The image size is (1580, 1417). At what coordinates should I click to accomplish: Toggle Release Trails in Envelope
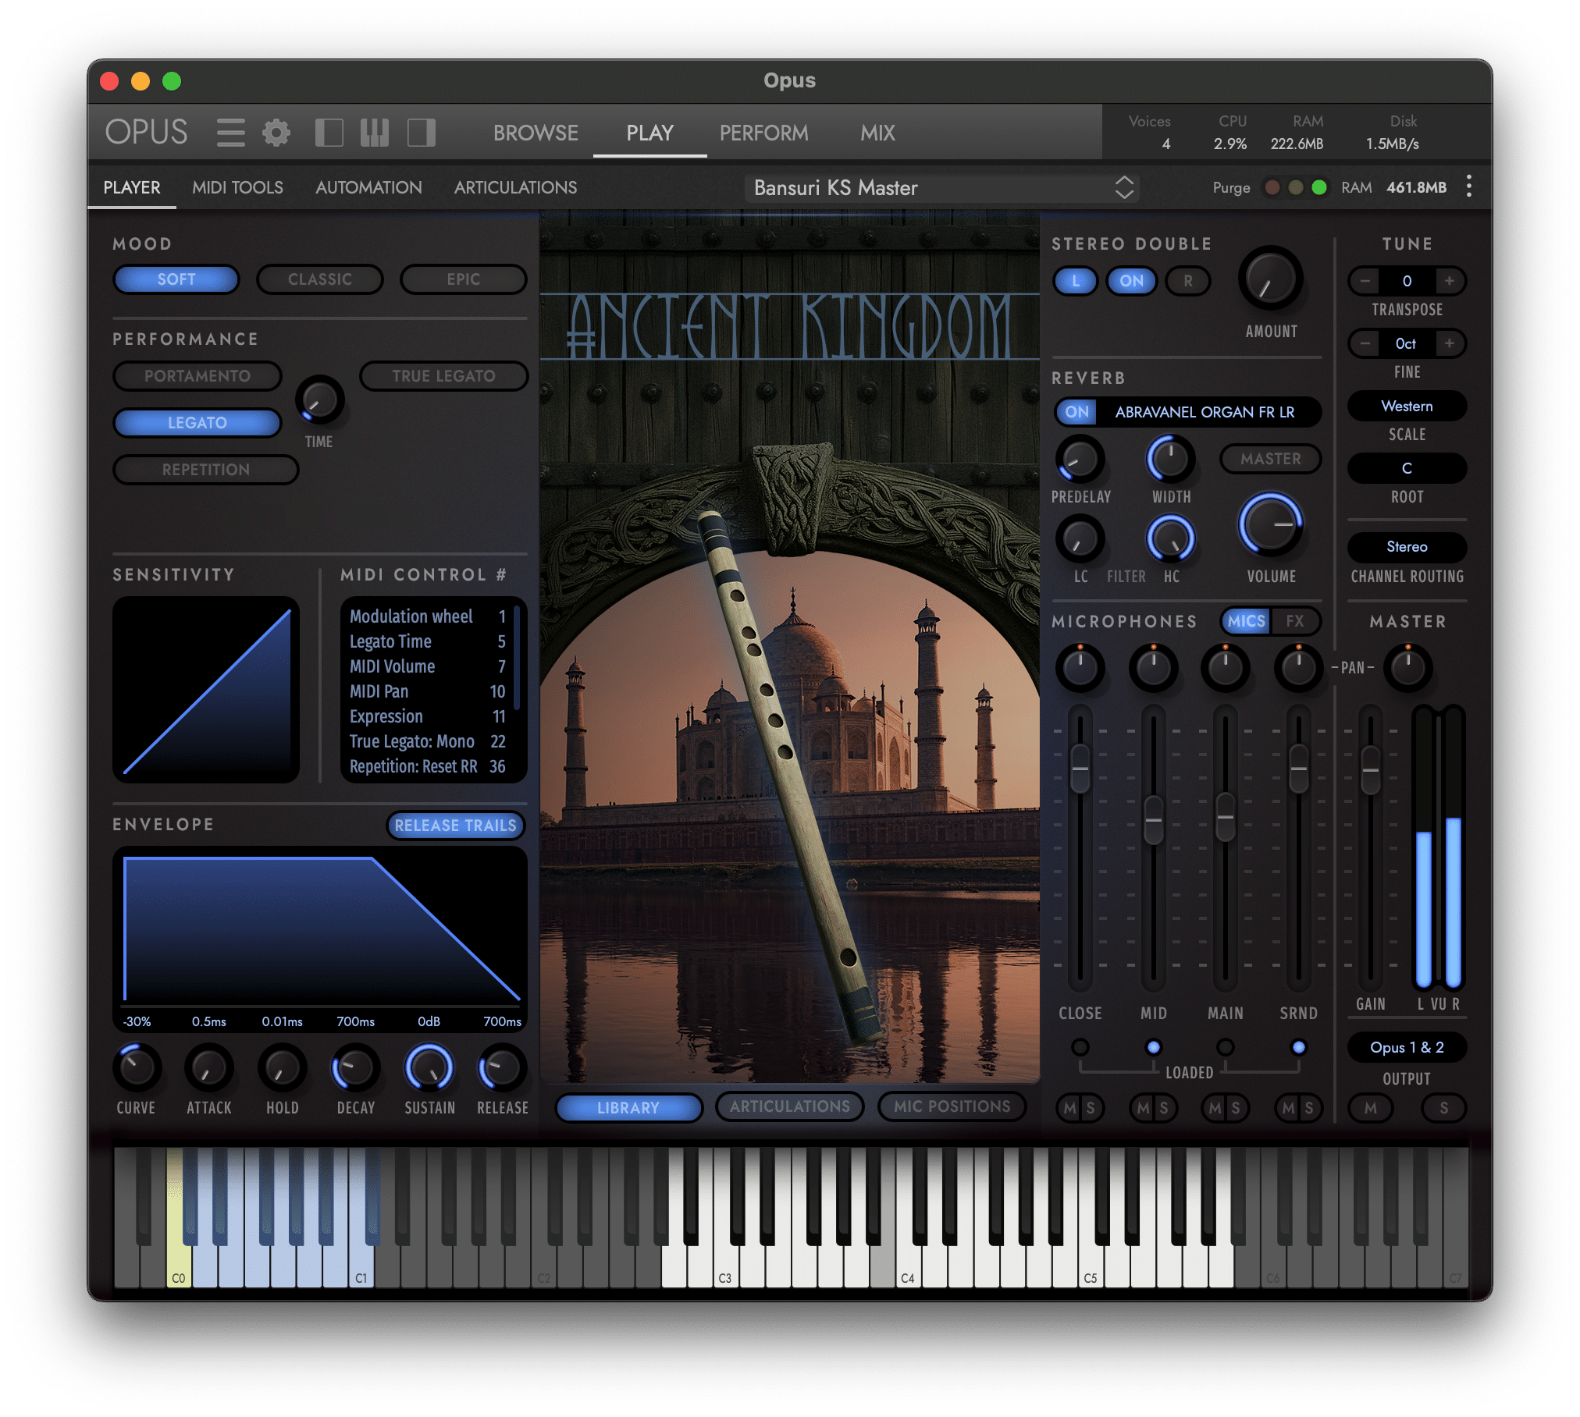455,826
